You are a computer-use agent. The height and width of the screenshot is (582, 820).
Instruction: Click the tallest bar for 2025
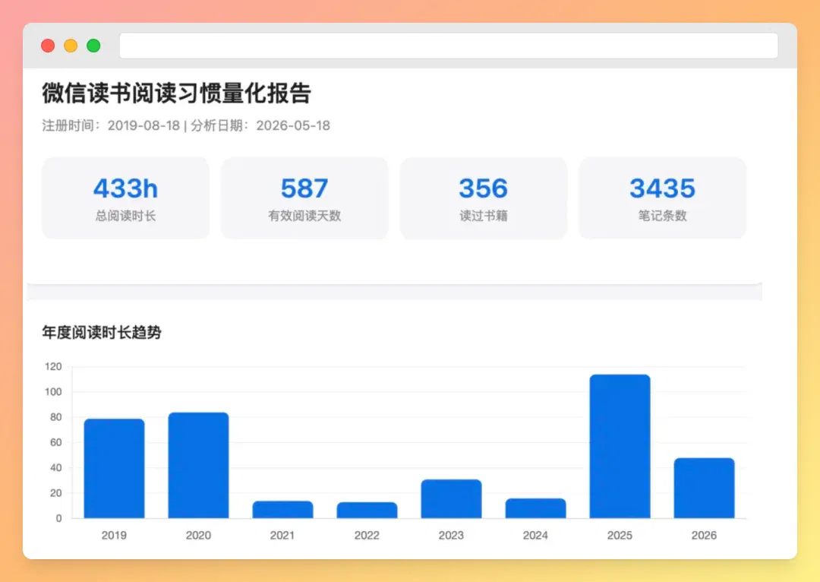(620, 447)
